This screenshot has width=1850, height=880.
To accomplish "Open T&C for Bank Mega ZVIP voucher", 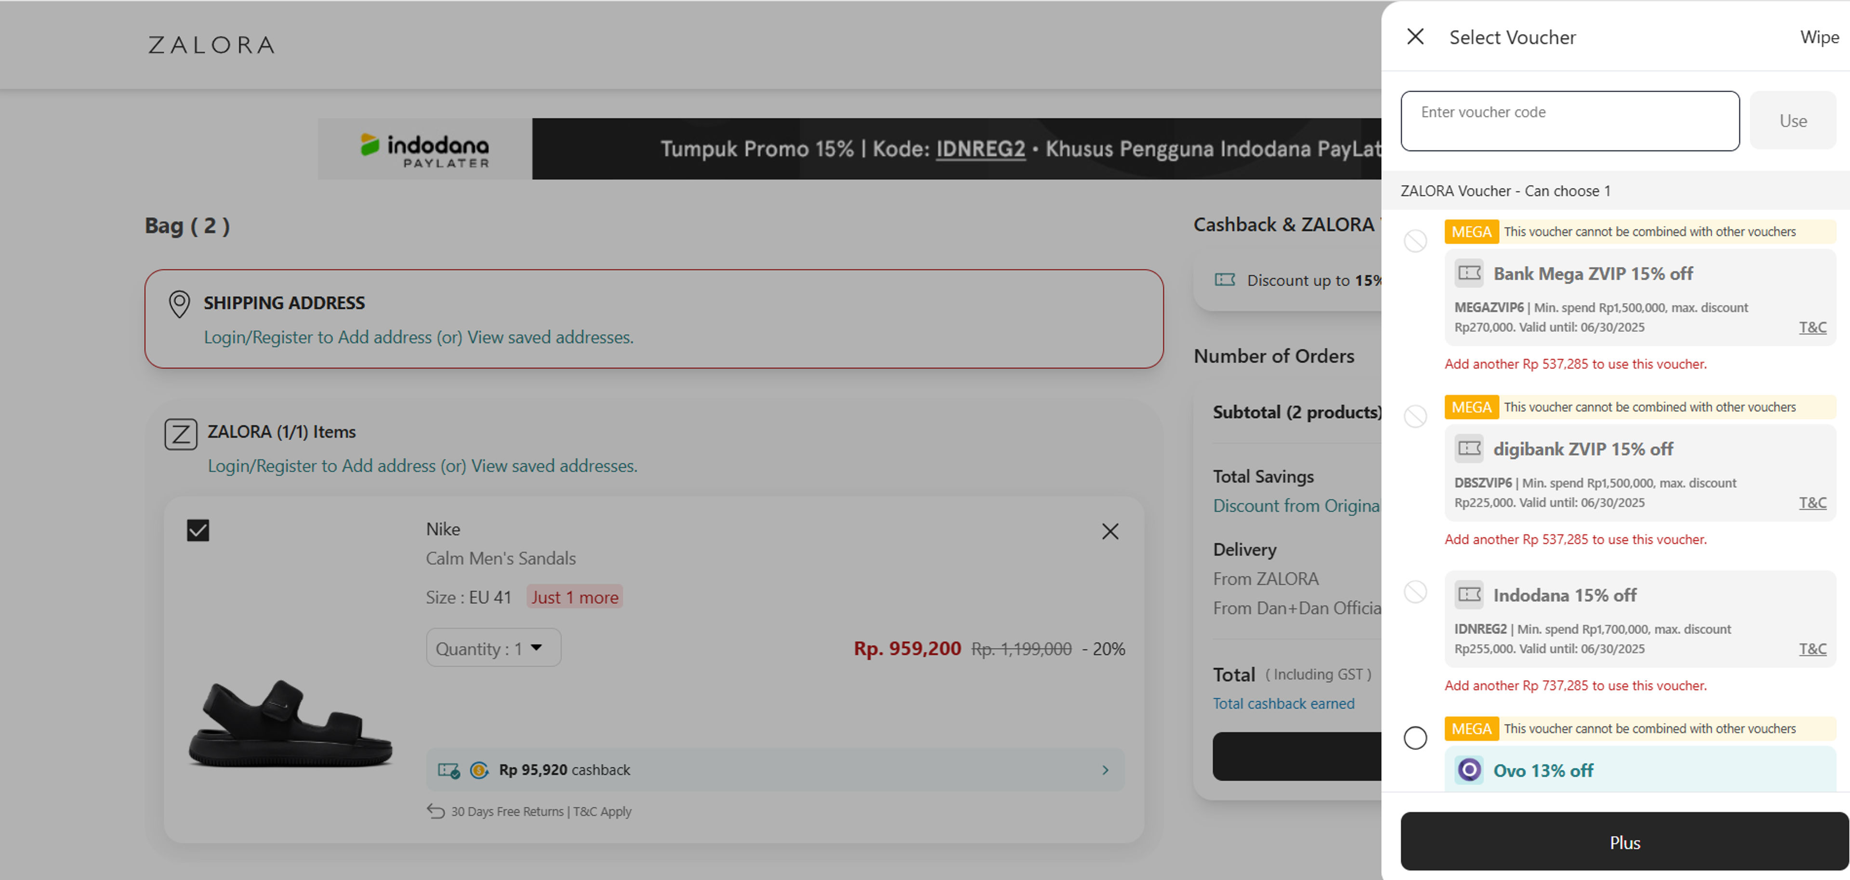I will [1812, 328].
